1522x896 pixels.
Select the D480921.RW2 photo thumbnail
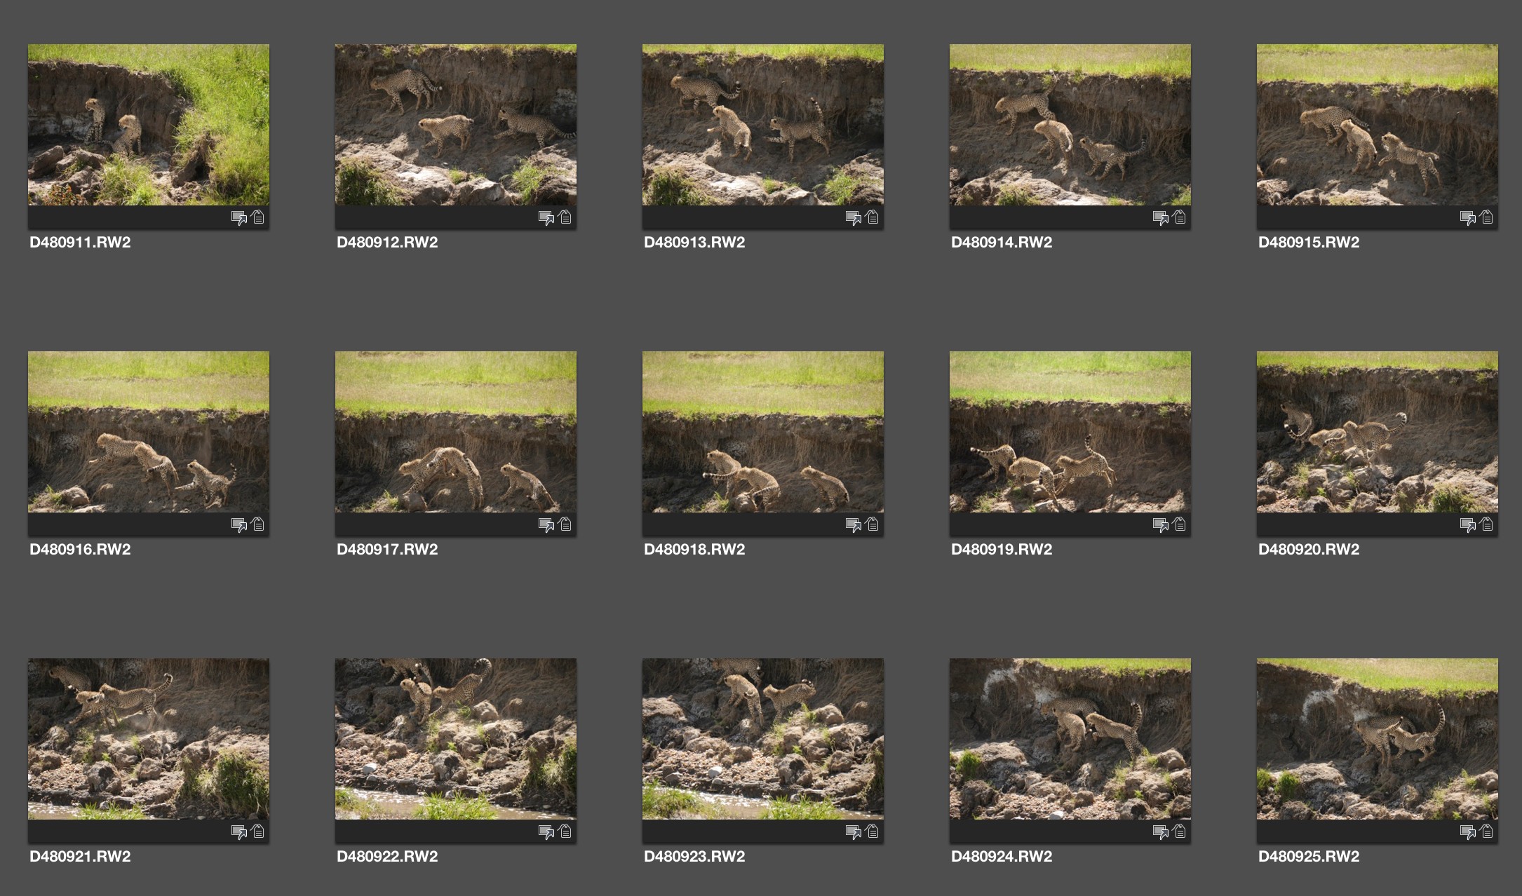point(149,739)
